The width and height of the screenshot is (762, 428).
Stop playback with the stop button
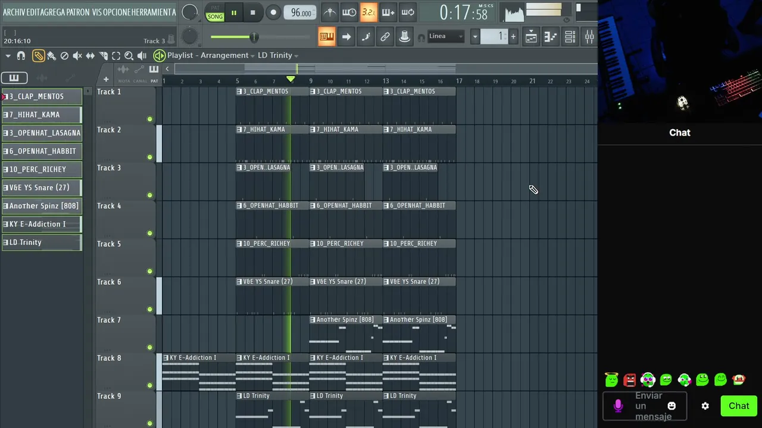click(x=252, y=12)
